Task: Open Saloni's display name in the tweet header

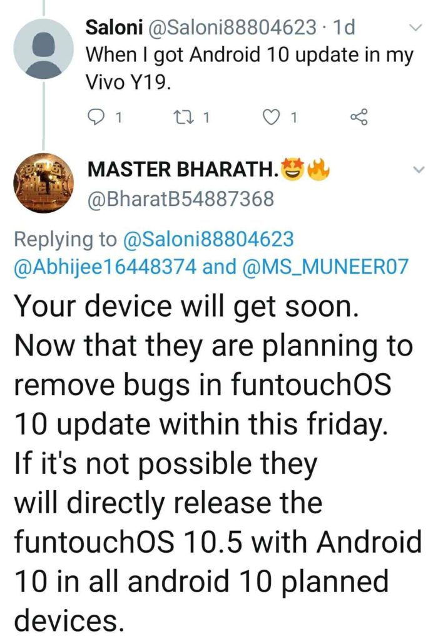Action: pos(115,28)
